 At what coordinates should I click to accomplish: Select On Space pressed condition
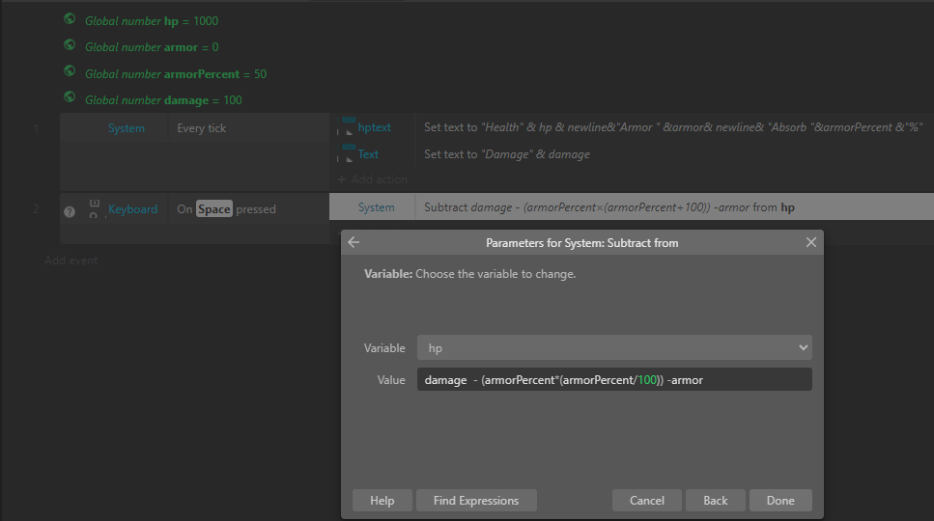click(226, 208)
